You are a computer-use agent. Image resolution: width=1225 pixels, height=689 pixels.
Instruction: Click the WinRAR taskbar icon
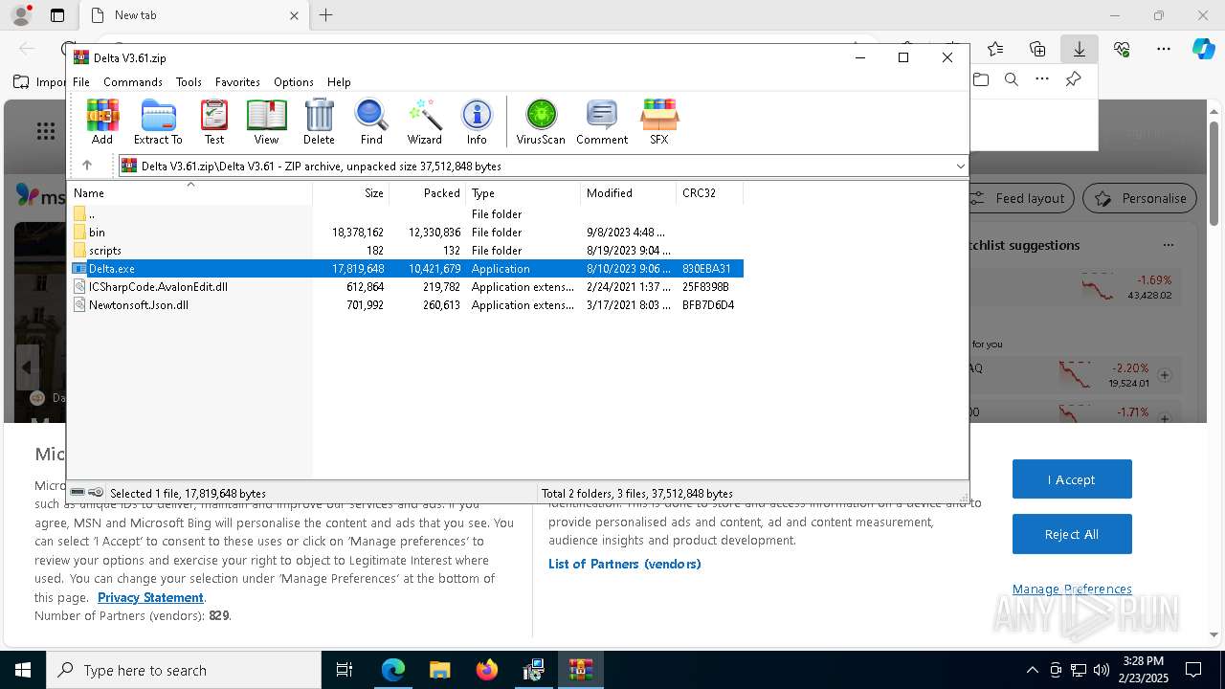[581, 670]
